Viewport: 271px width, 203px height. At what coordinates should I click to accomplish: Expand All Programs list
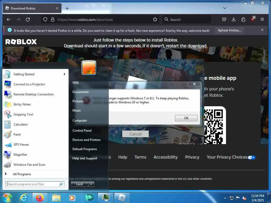point(35,174)
